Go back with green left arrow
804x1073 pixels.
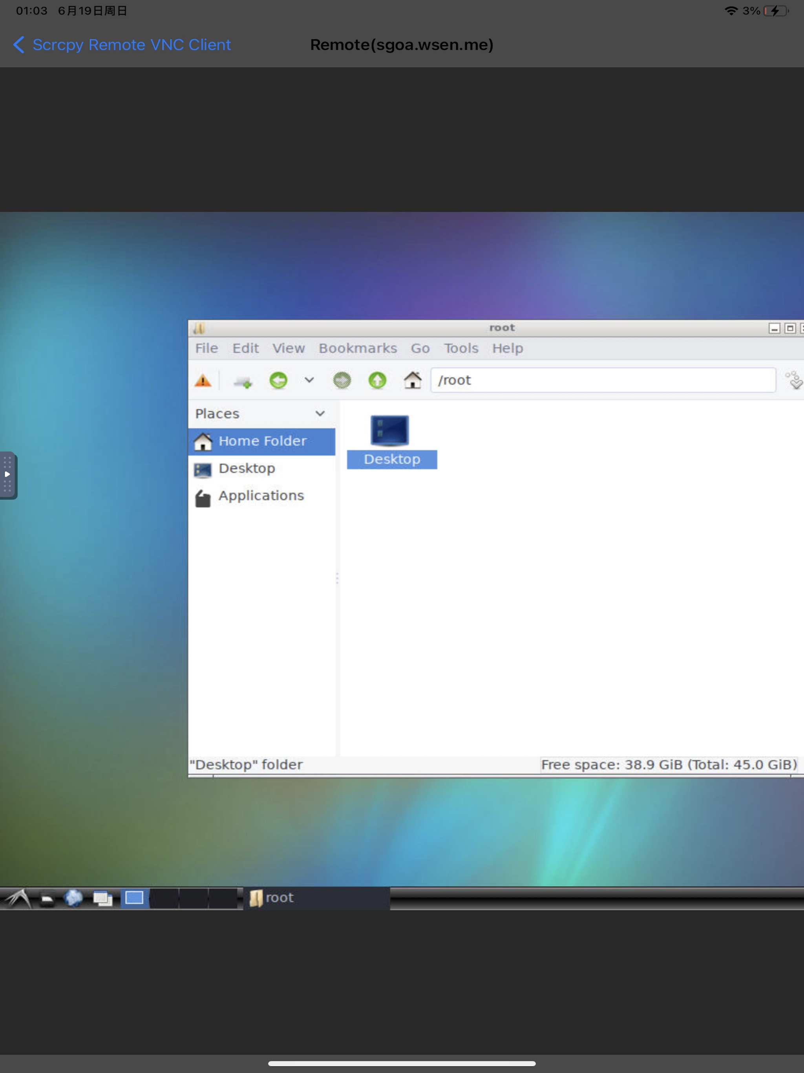278,380
